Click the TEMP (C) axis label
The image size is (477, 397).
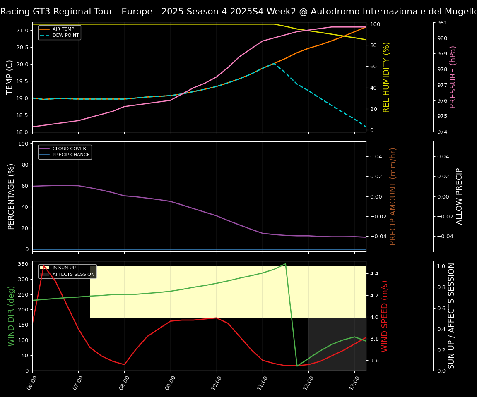[10, 77]
